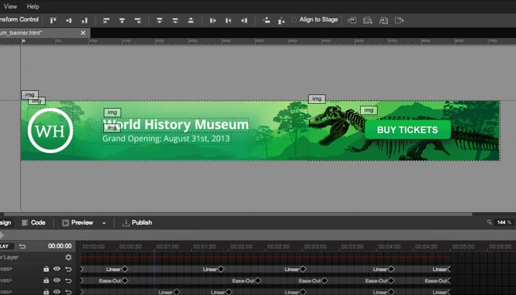516x295 pixels.
Task: Click the 144 % zoom level field
Action: pos(504,223)
